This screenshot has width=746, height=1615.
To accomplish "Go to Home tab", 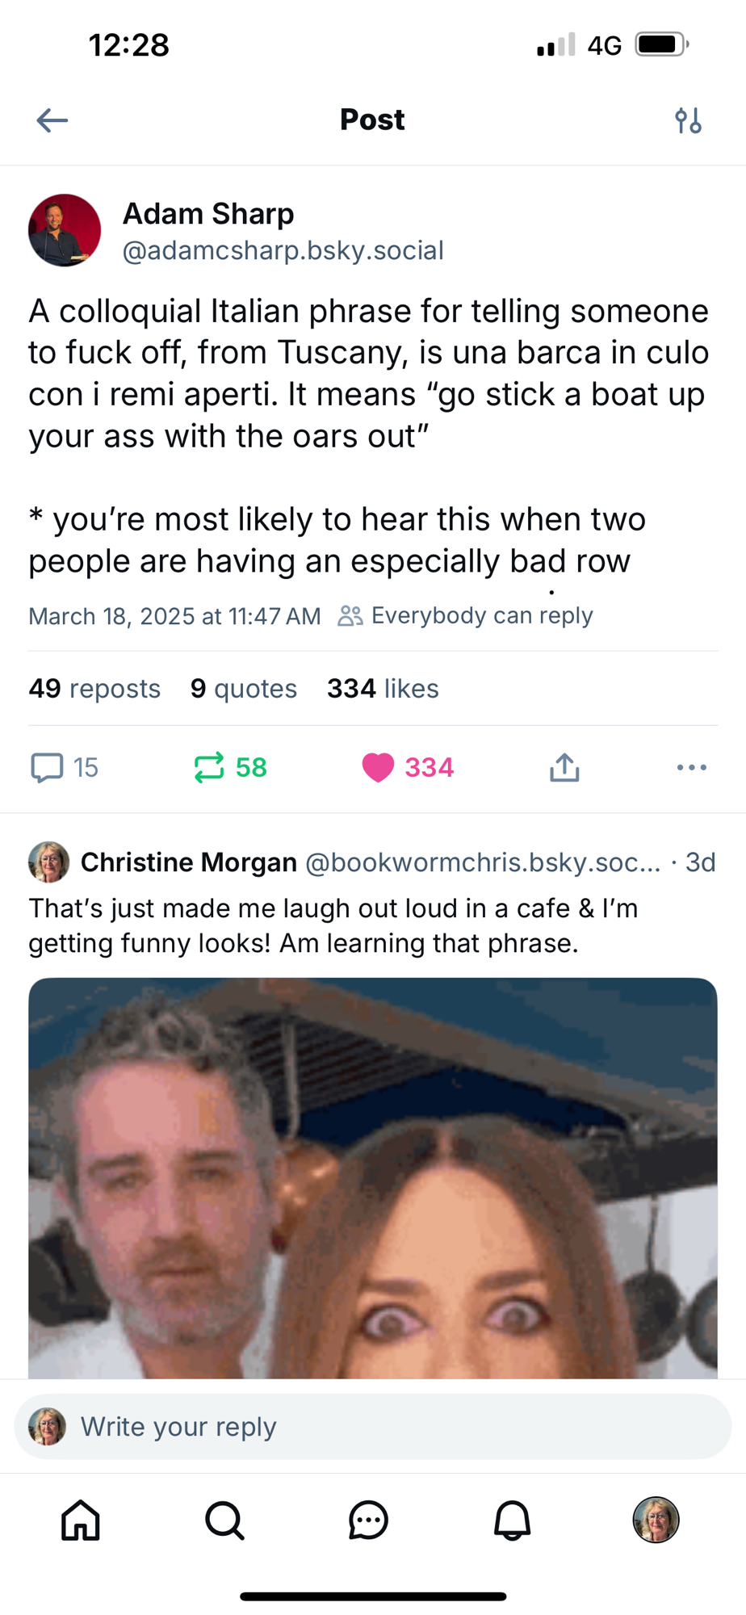I will coord(81,1521).
